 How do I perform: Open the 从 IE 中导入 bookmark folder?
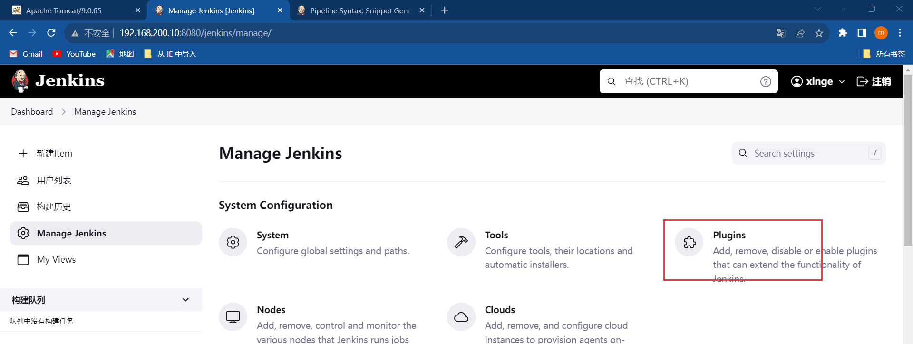[x=170, y=54]
